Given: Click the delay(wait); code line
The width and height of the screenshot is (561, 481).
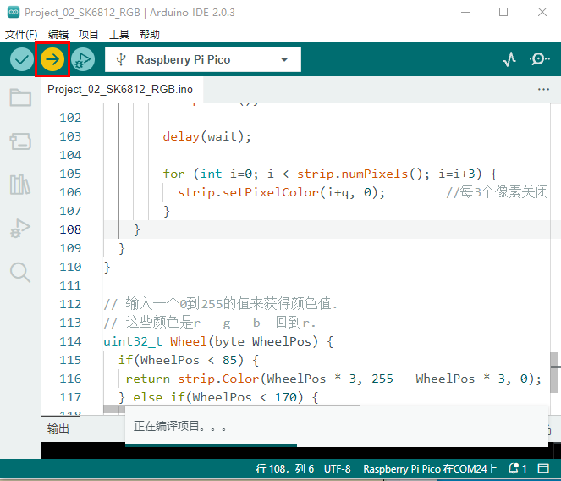Looking at the screenshot, I should [x=206, y=136].
